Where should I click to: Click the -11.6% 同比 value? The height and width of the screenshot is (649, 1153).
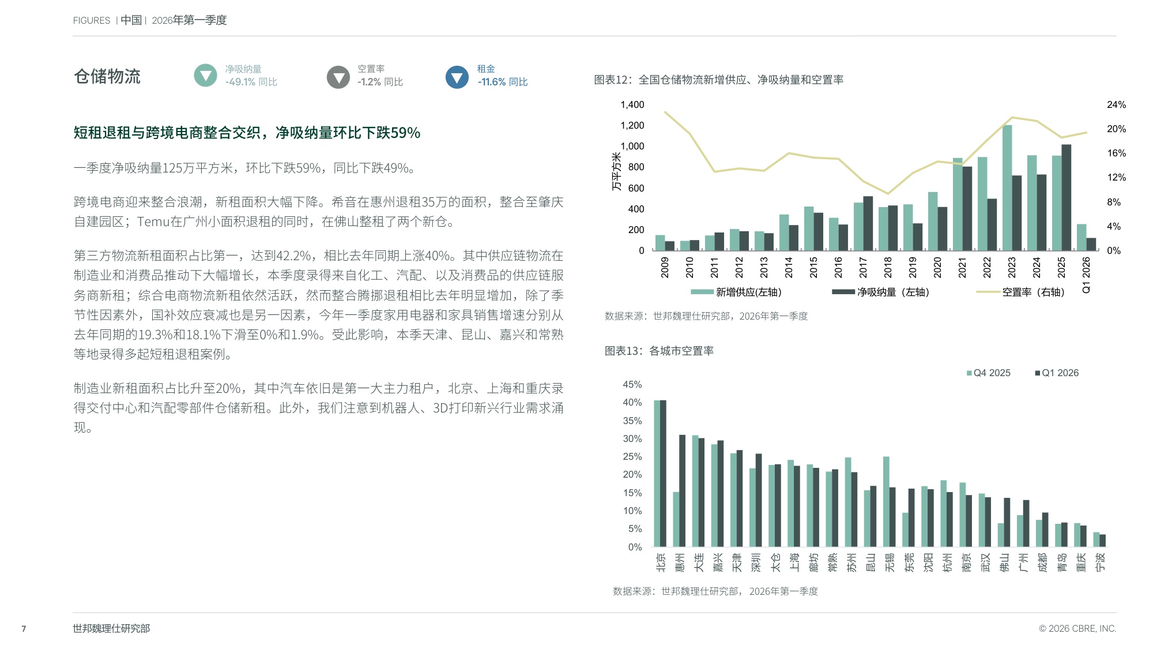(x=503, y=82)
